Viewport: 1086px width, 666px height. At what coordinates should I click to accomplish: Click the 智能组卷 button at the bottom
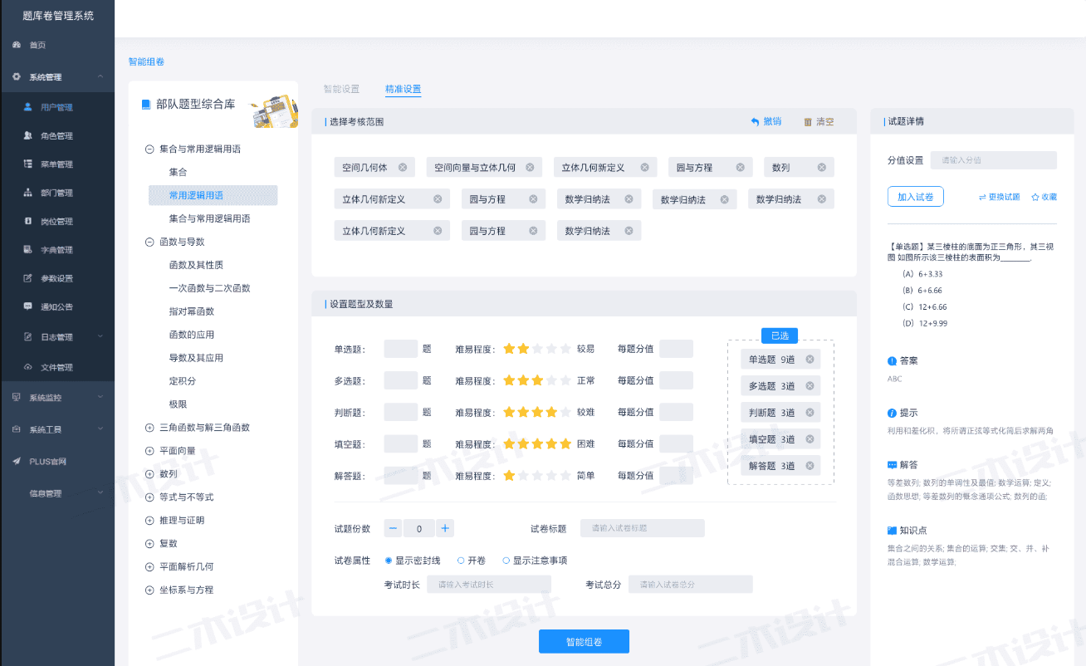[584, 640]
